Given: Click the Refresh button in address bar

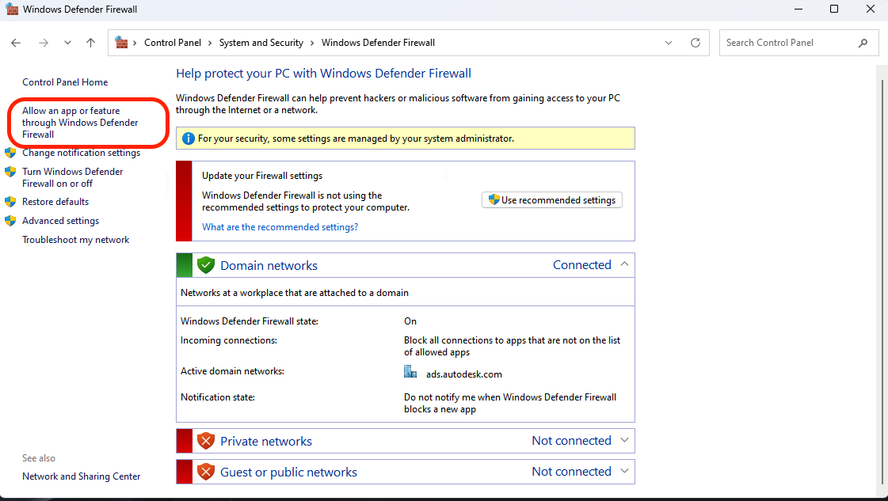Looking at the screenshot, I should tap(696, 43).
